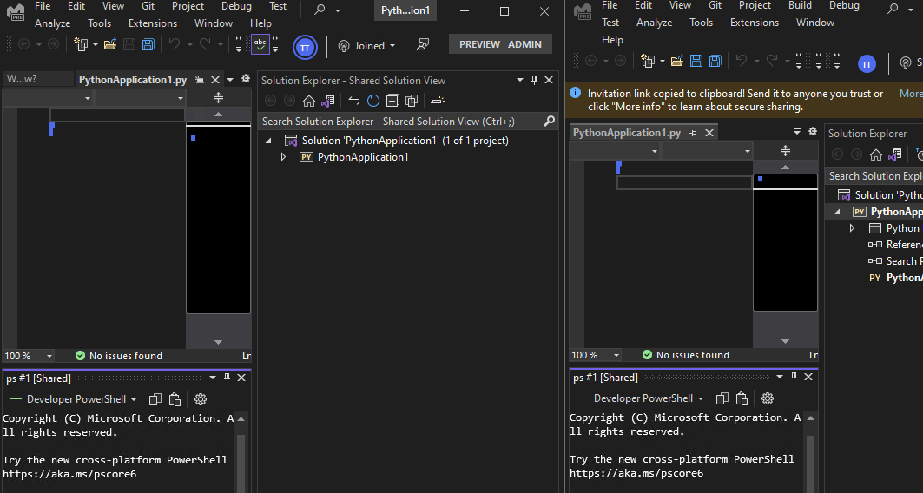
Task: Close left ps #1 [Shared] terminal panel
Action: coord(241,378)
